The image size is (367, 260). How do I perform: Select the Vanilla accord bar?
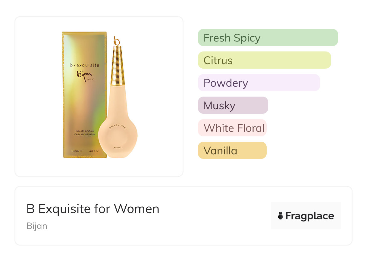232,150
